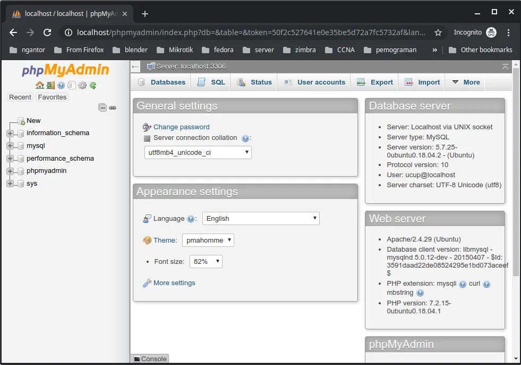Expand the phpmyadmin database node
The width and height of the screenshot is (521, 365).
click(x=10, y=171)
